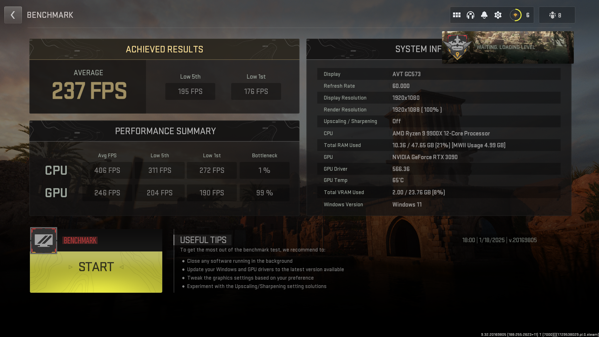Screen dimensions: 599x337
Task: Click the settings gear icon
Action: point(498,15)
